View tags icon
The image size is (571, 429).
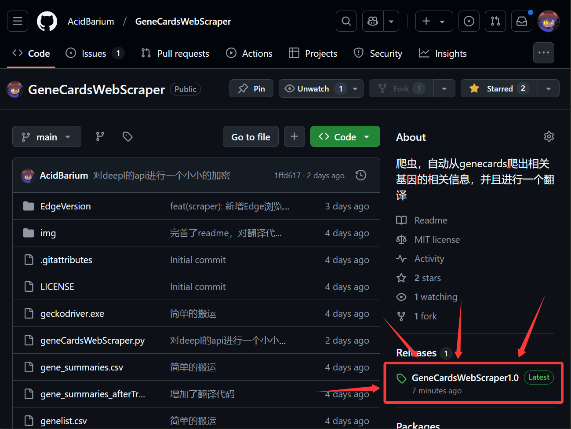click(127, 136)
